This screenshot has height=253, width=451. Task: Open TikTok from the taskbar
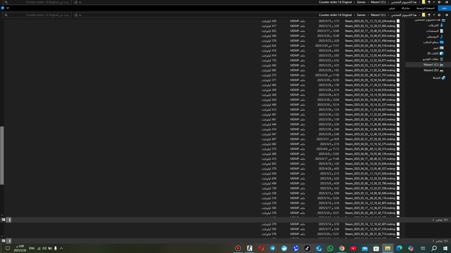[x=307, y=248]
